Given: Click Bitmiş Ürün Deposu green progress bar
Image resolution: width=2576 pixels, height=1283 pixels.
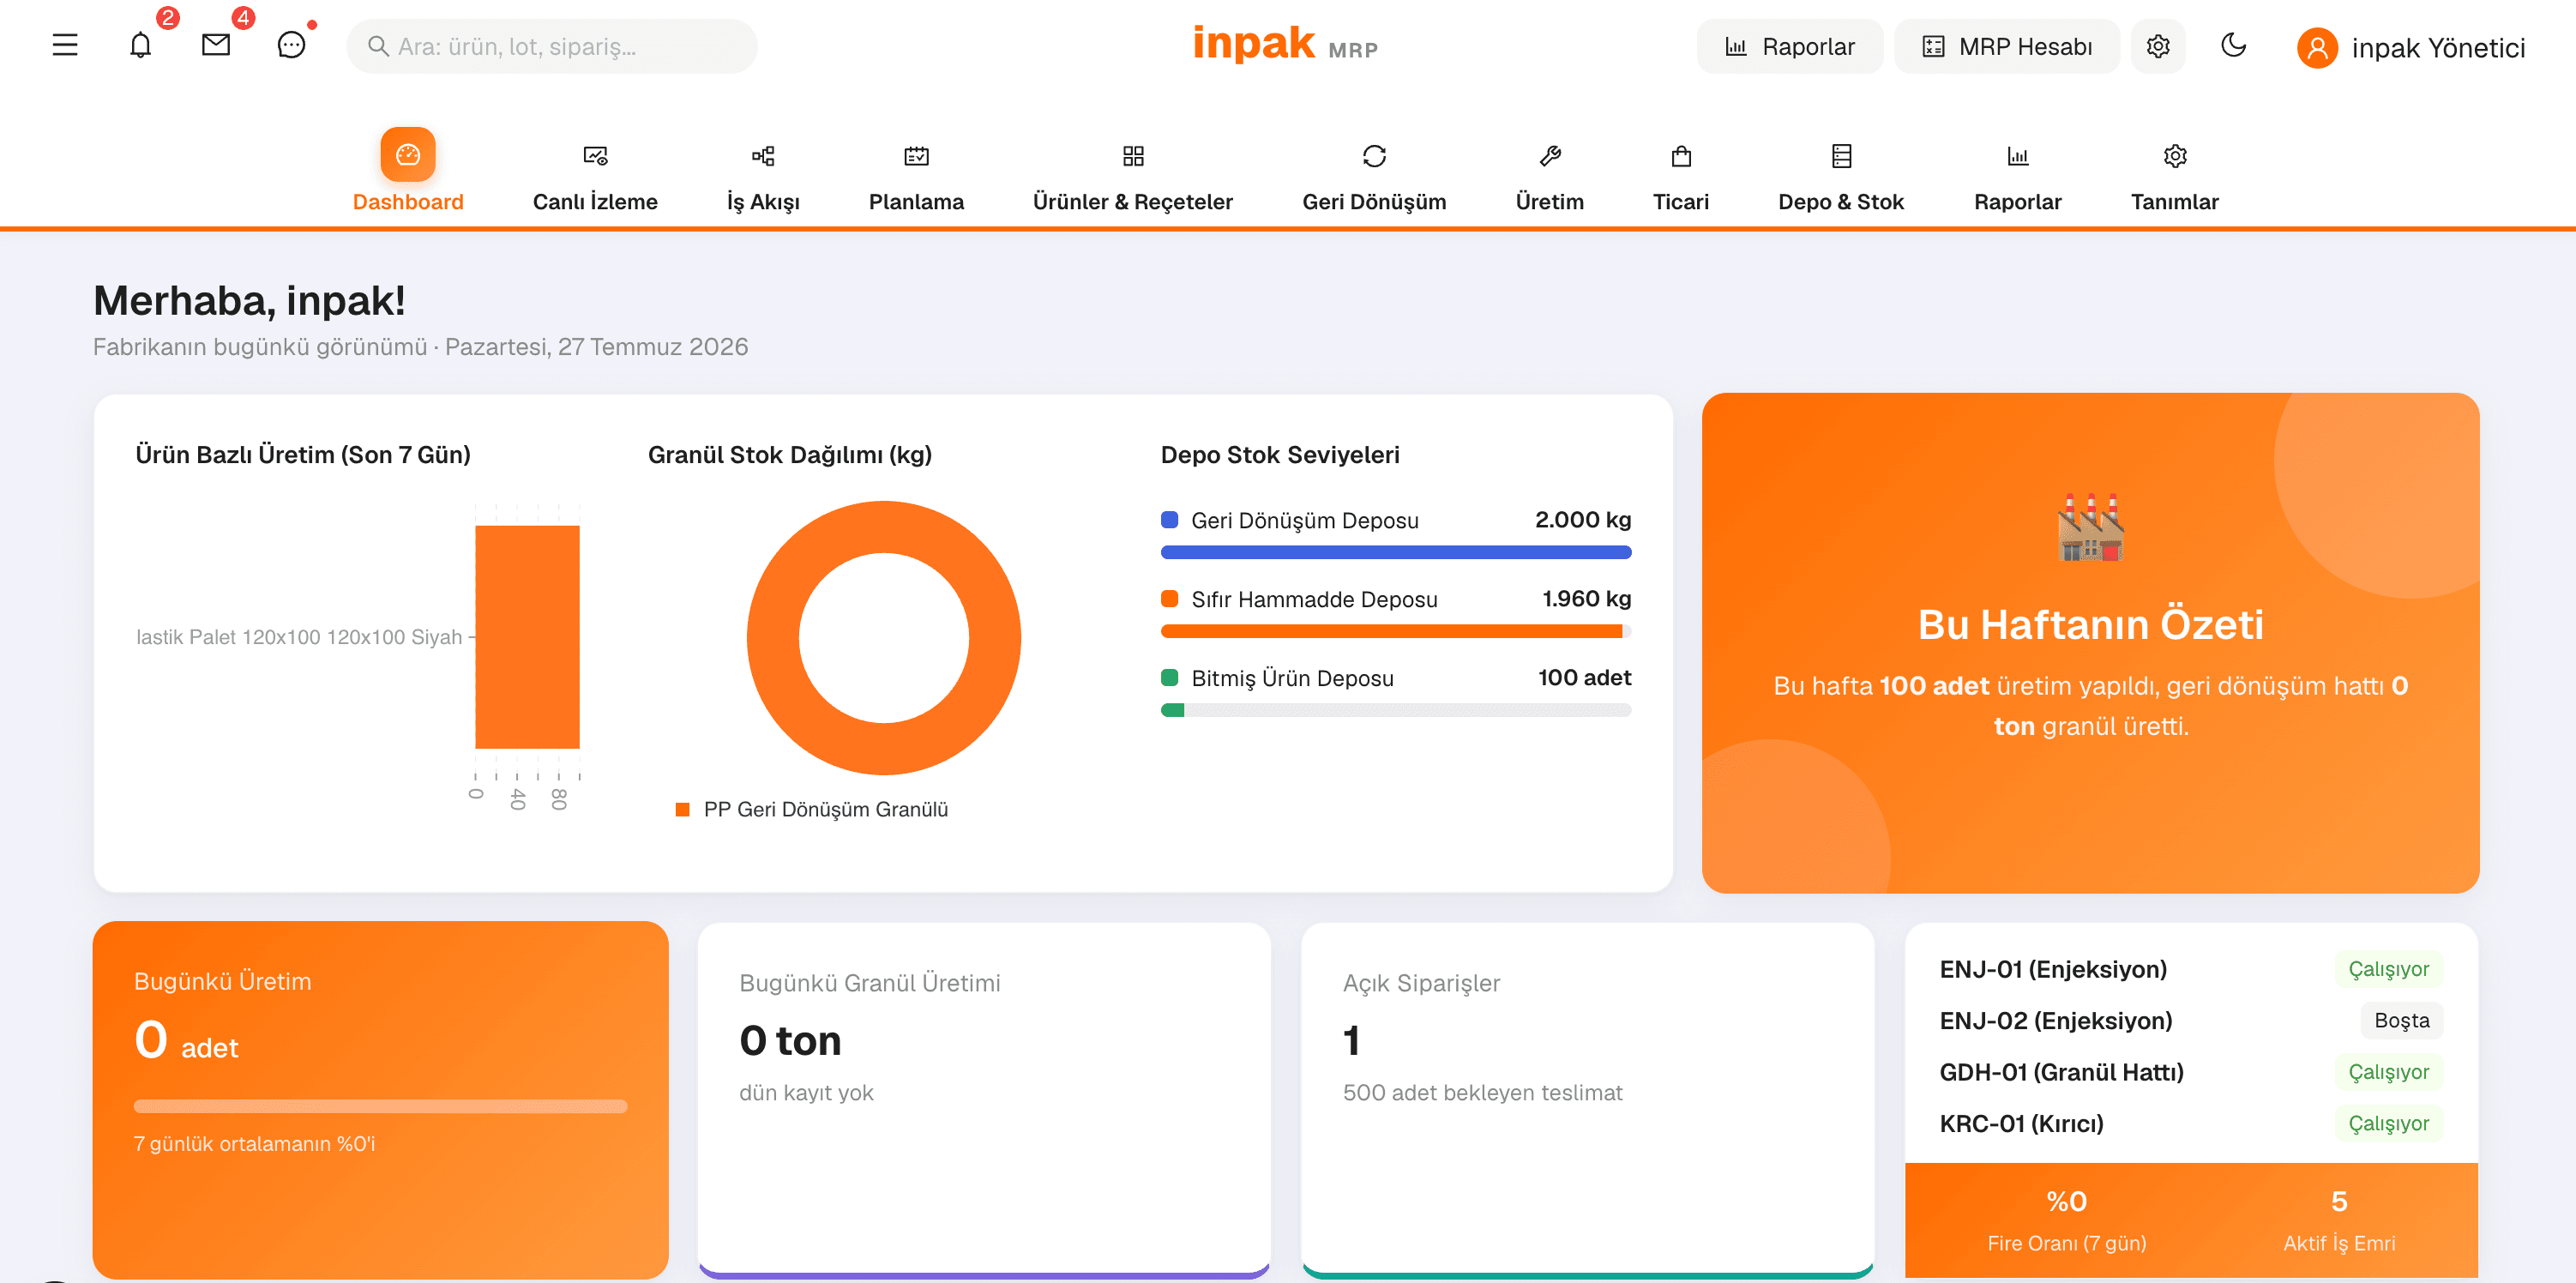Looking at the screenshot, I should pyautogui.click(x=1396, y=710).
